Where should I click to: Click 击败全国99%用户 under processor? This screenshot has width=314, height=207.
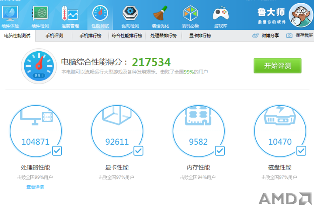coord(35,177)
